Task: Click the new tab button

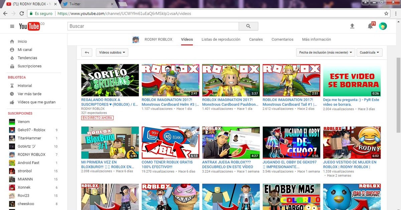Action: click(123, 4)
